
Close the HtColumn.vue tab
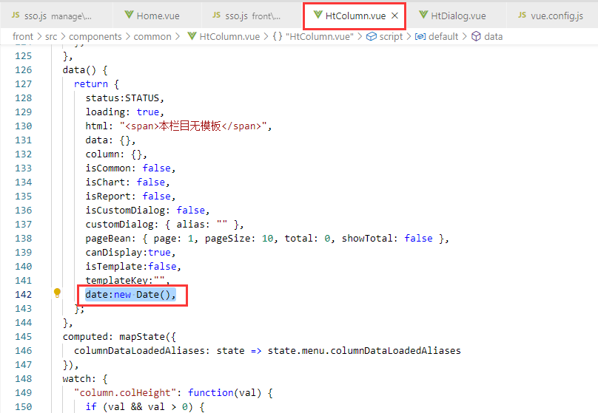[395, 16]
